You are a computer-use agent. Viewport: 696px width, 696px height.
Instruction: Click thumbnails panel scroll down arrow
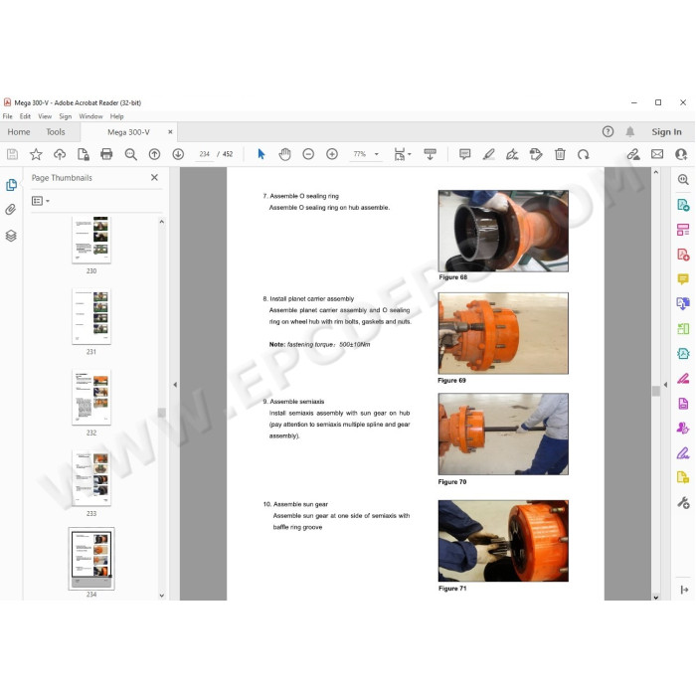161,596
